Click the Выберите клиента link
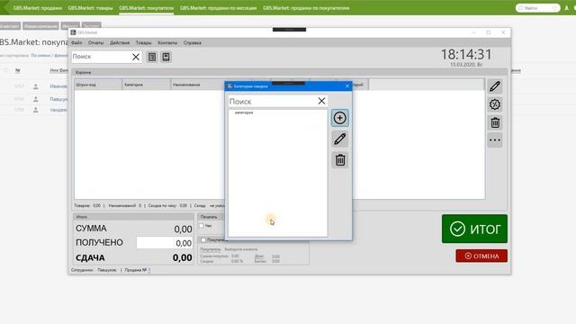Viewport: 576px width, 324px height. tap(241, 249)
